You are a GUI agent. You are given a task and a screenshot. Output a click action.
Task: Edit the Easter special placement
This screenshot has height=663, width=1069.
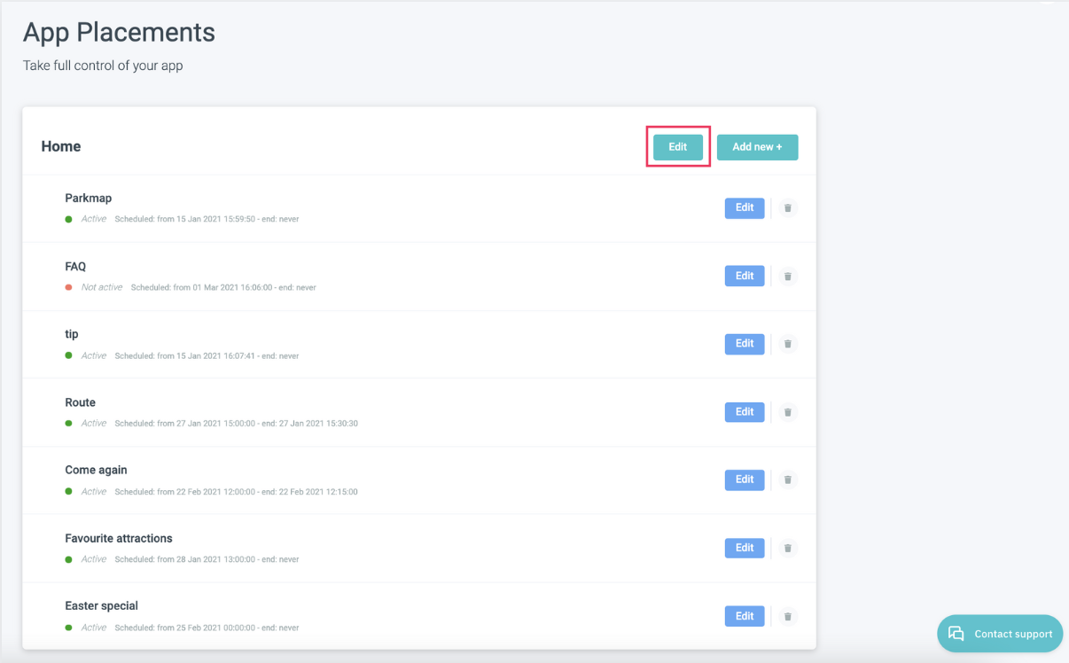click(745, 616)
